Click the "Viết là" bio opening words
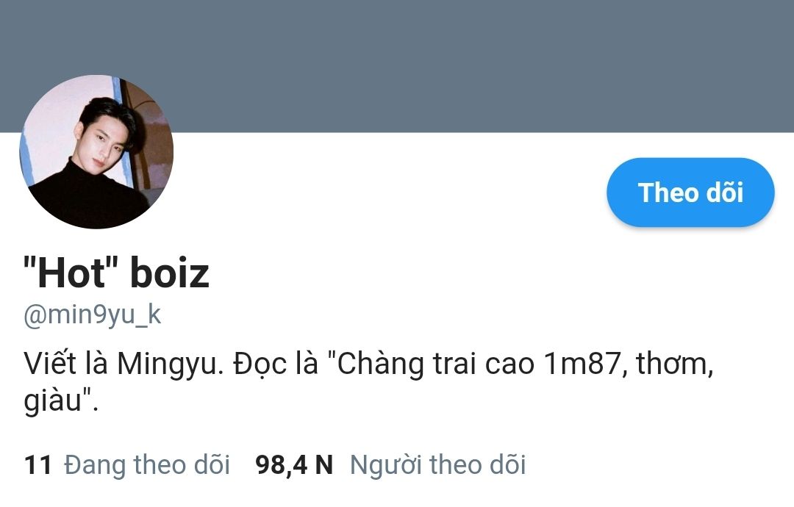This screenshot has height=507, width=794. [66, 364]
